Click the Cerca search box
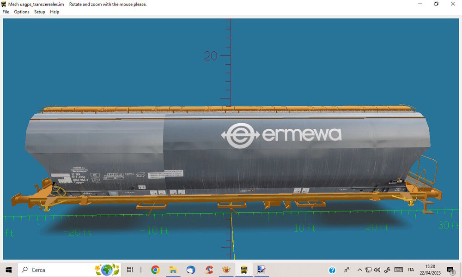 [69, 270]
